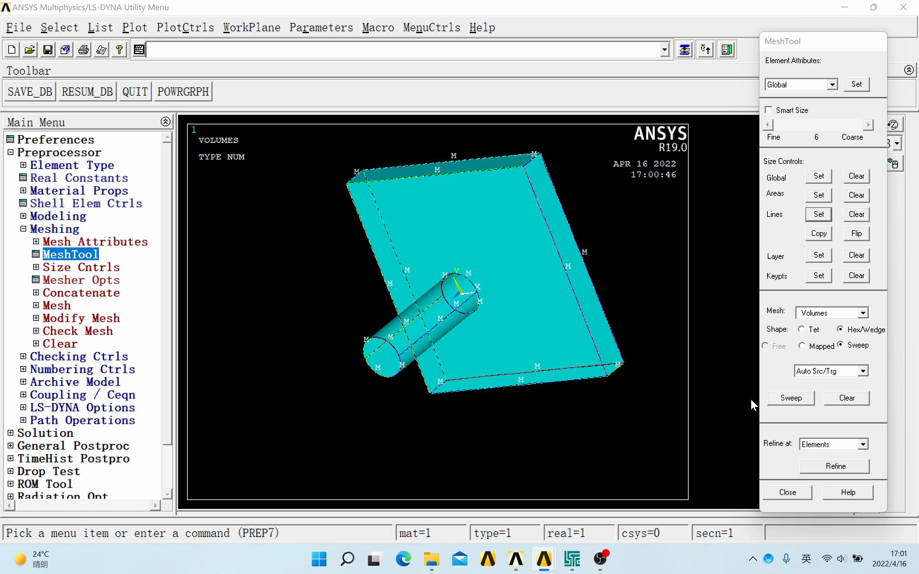Image resolution: width=919 pixels, height=574 pixels.
Task: Open the Parameters menu
Action: click(x=321, y=27)
